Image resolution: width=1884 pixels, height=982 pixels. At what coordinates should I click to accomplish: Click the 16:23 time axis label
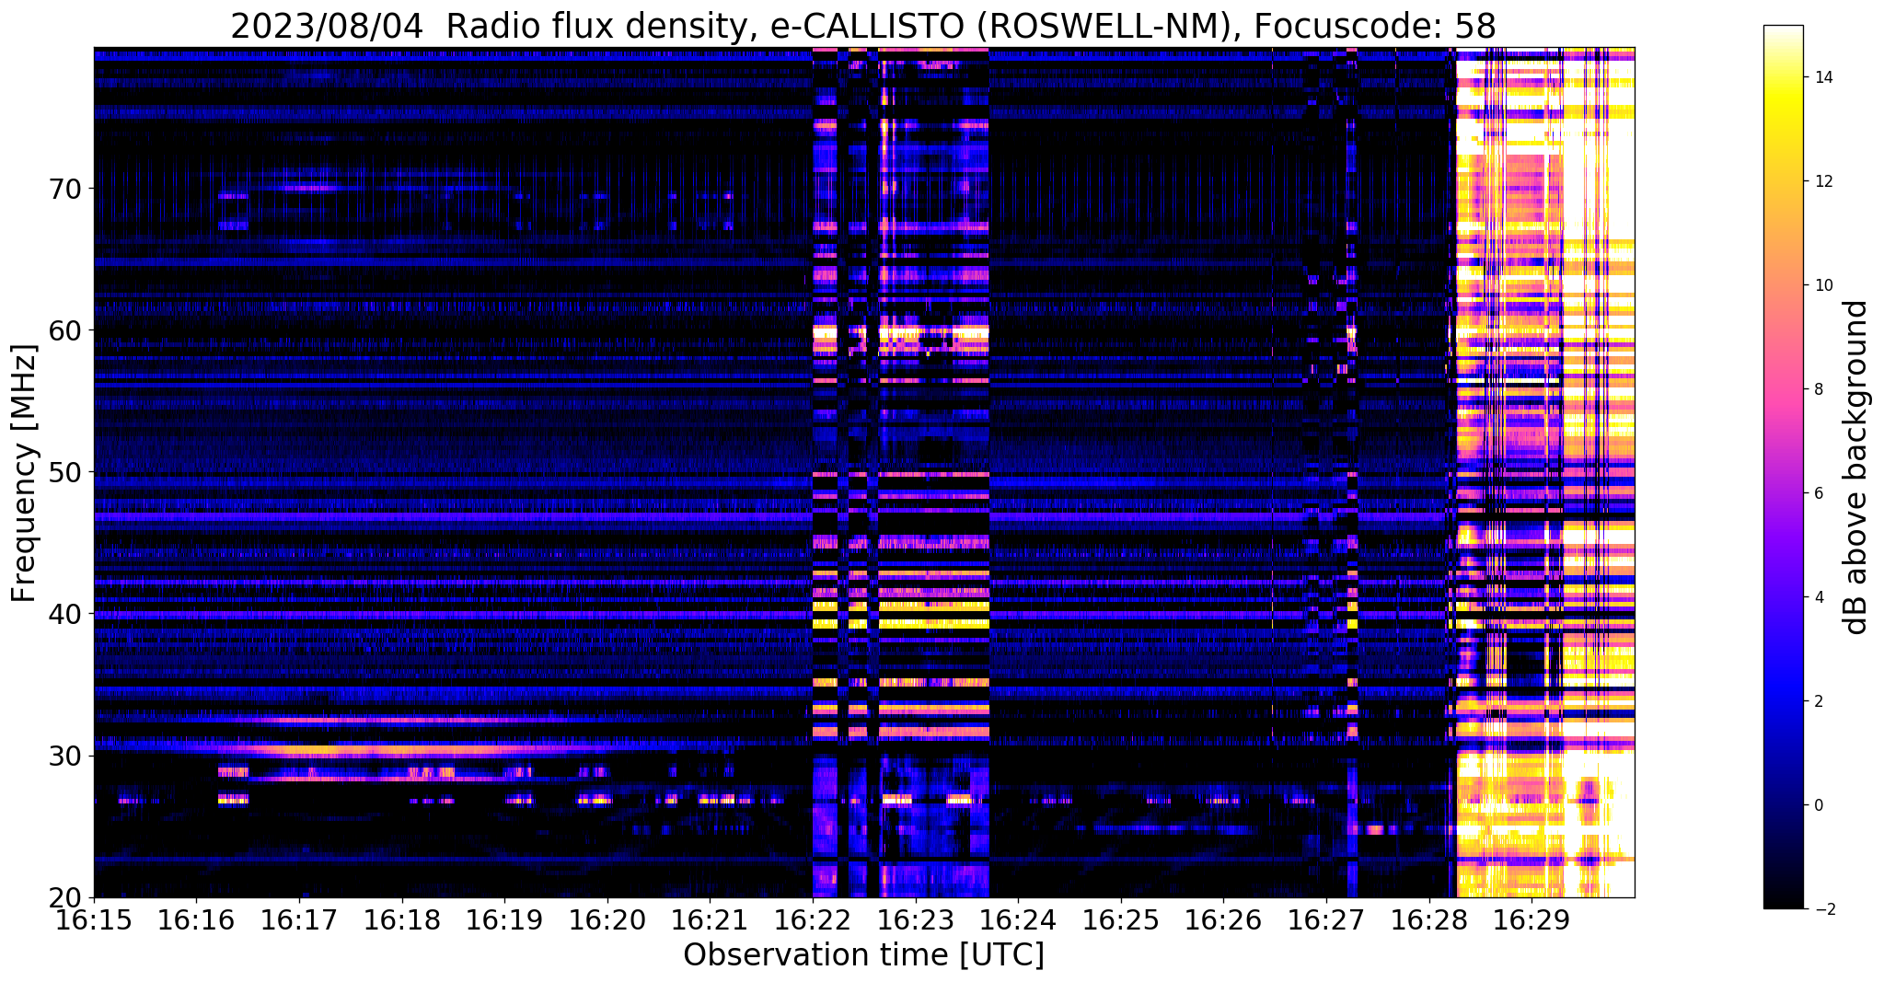coord(916,920)
